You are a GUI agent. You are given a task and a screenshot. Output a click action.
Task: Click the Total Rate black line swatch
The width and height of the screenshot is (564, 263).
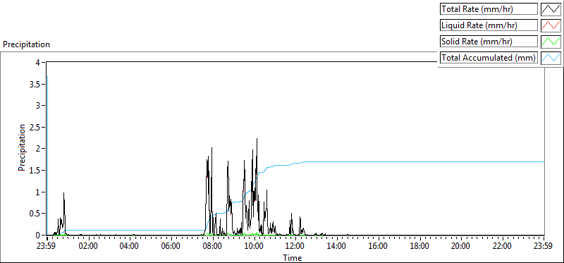(x=551, y=9)
